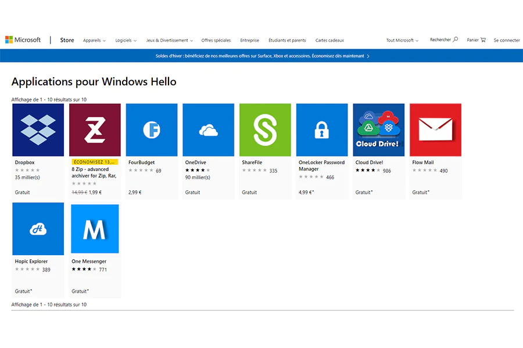This screenshot has height=348, width=523.
Task: Select the Cloud Drive! app icon
Action: [379, 130]
